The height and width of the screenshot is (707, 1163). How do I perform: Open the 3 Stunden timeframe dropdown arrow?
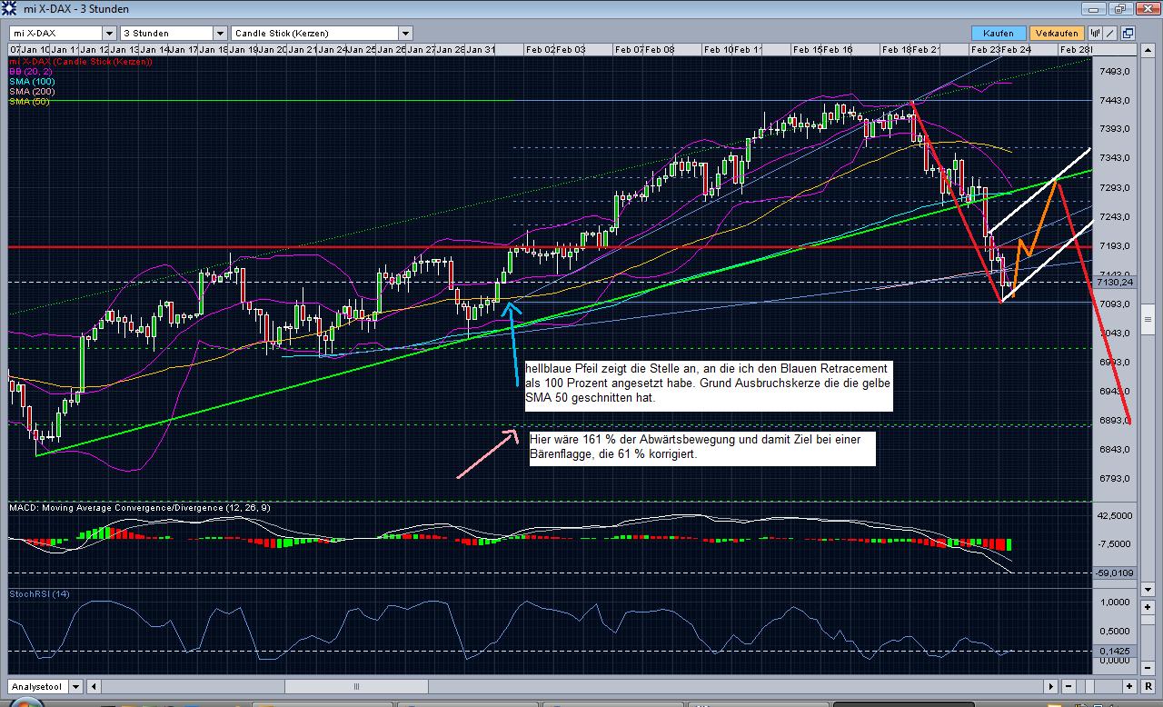tap(218, 33)
